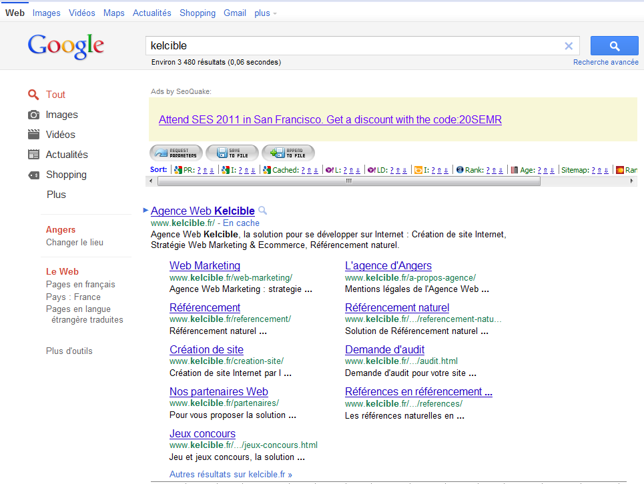644x484 pixels.
Task: Click the newspaper icon beside Actualités
Action: click(33, 155)
